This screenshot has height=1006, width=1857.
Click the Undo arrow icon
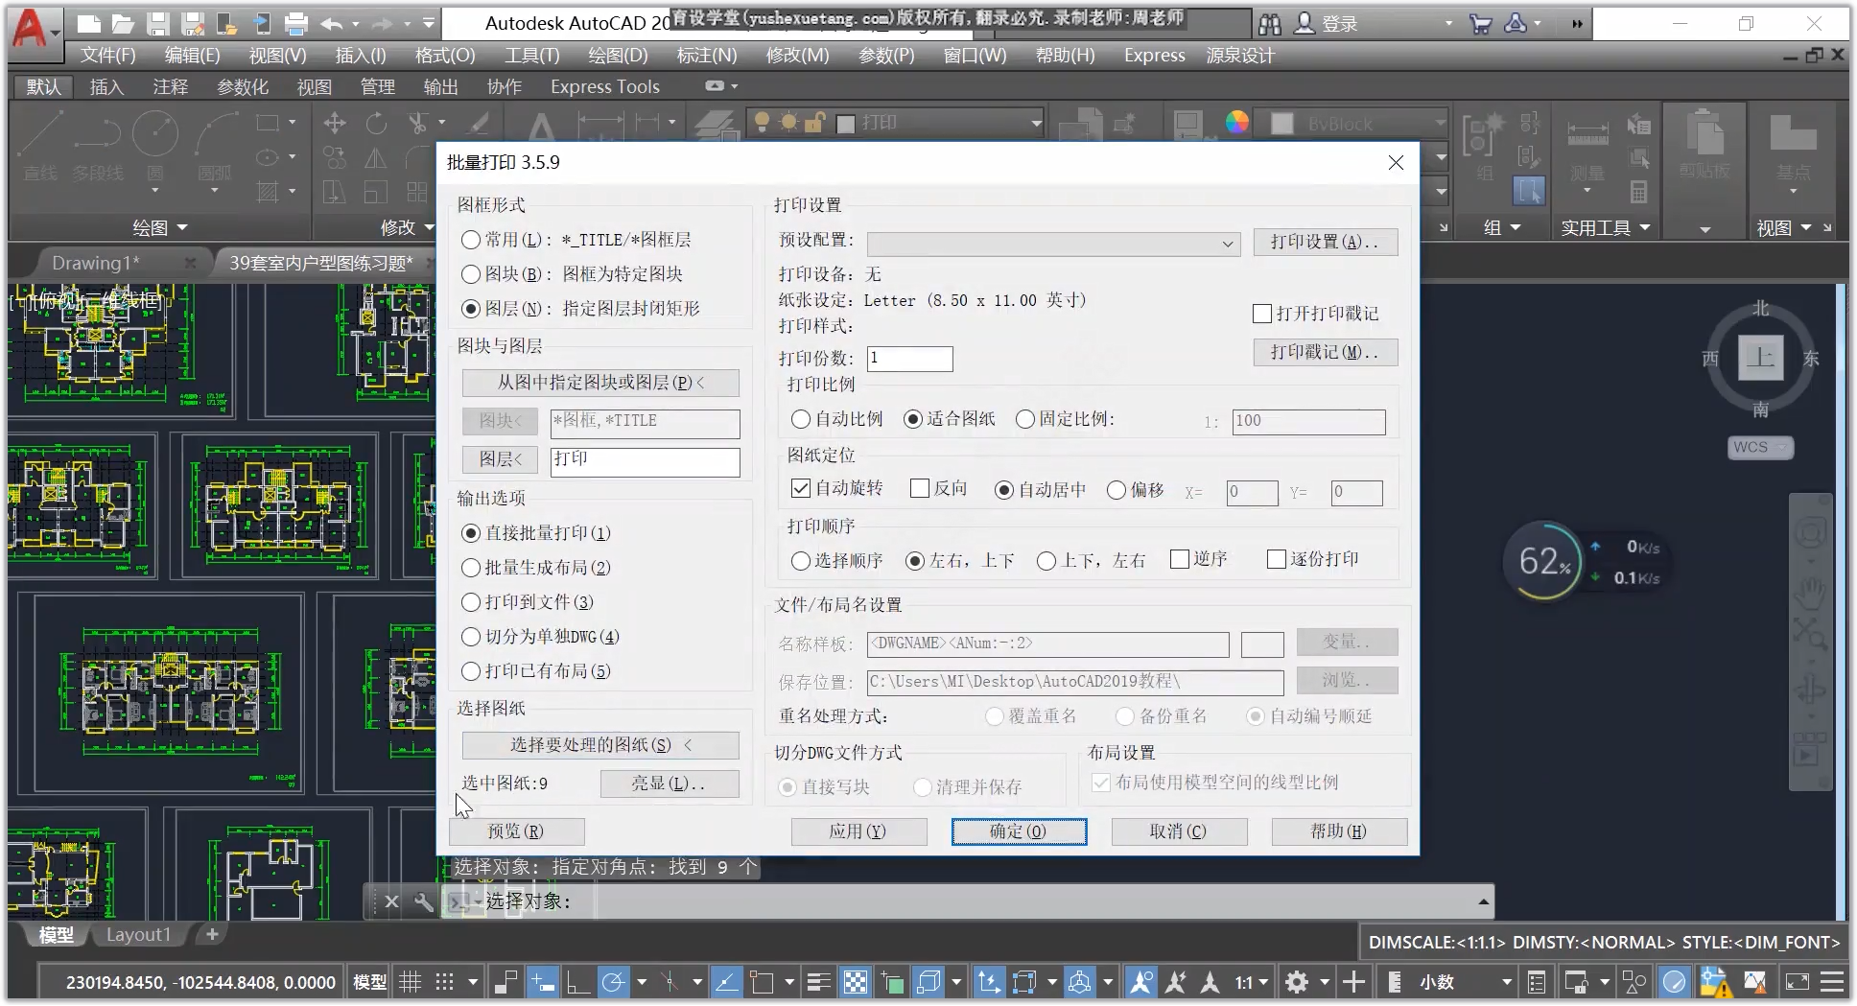[332, 24]
